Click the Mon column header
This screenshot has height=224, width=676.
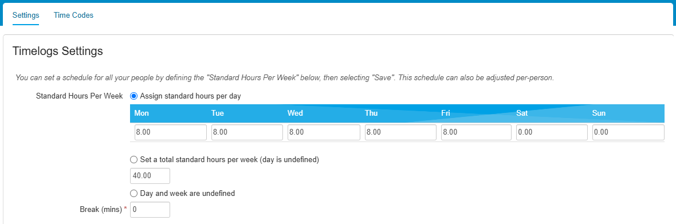click(x=142, y=113)
